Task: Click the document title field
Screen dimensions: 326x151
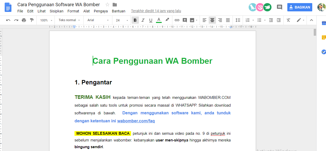Action: pyautogui.click(x=59, y=5)
